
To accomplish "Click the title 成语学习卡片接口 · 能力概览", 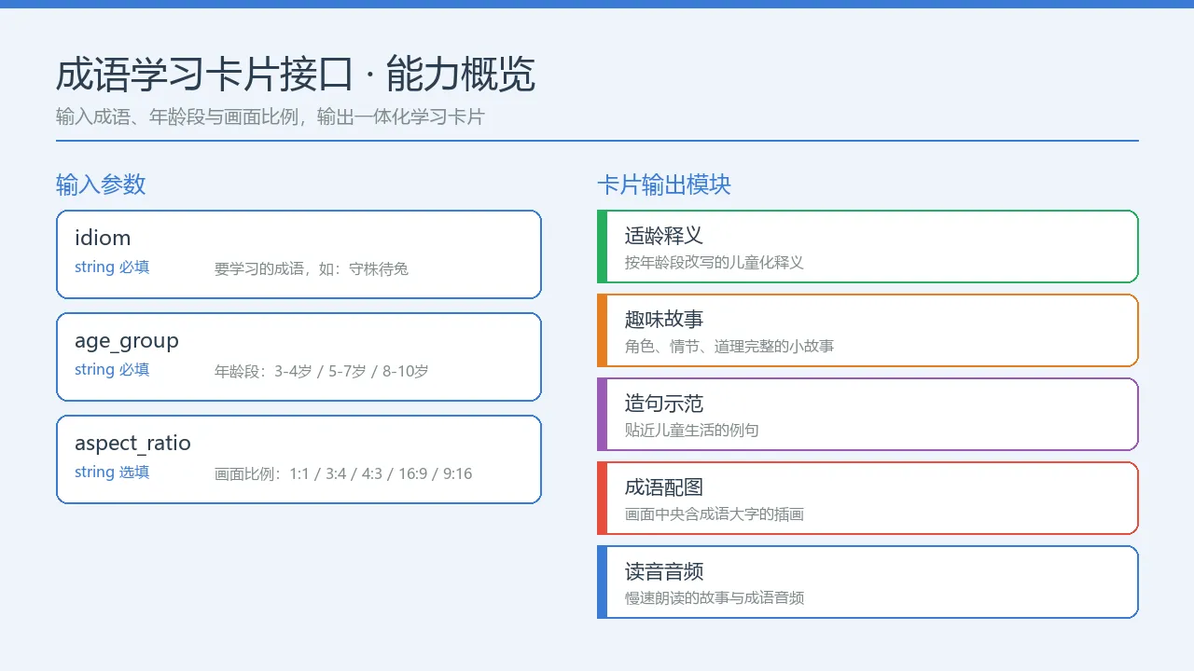I will (296, 75).
